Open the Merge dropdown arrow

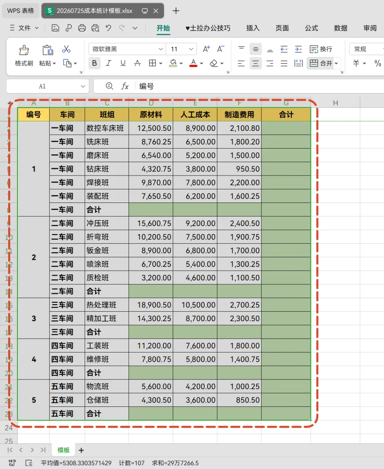[x=336, y=63]
